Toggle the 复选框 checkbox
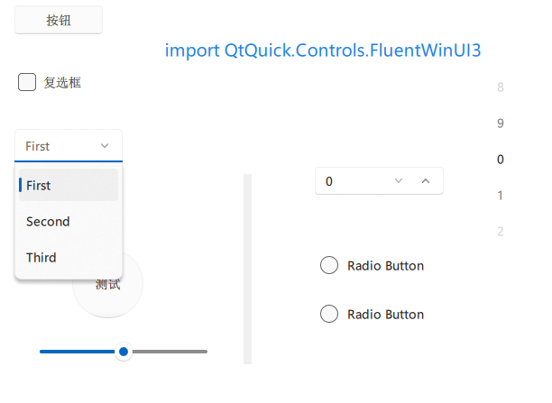 (27, 82)
